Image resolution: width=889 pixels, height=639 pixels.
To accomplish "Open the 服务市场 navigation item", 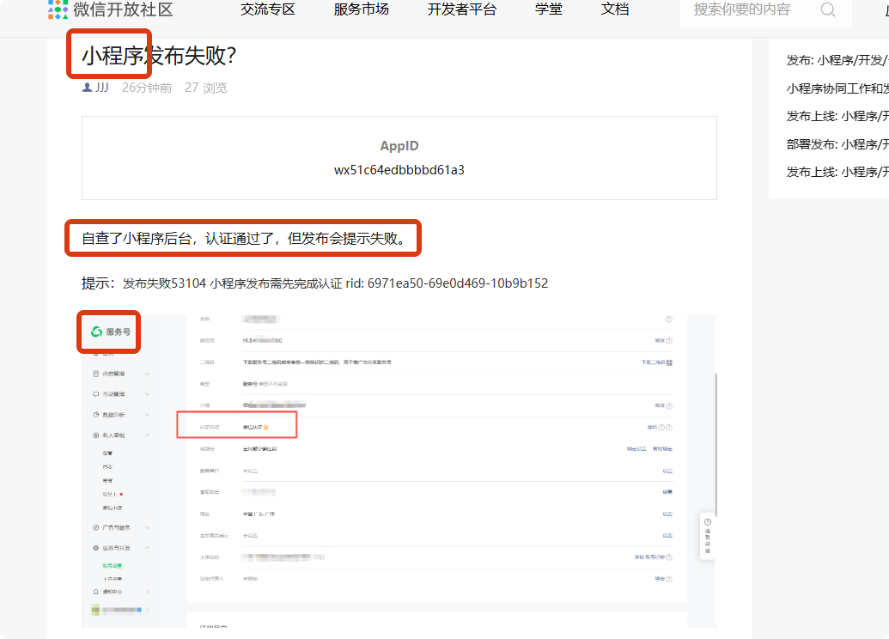I will pyautogui.click(x=361, y=9).
